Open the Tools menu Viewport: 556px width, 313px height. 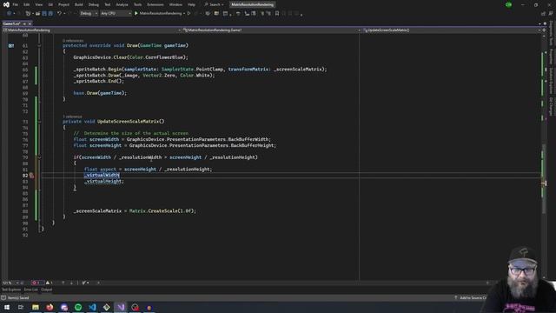click(x=137, y=4)
